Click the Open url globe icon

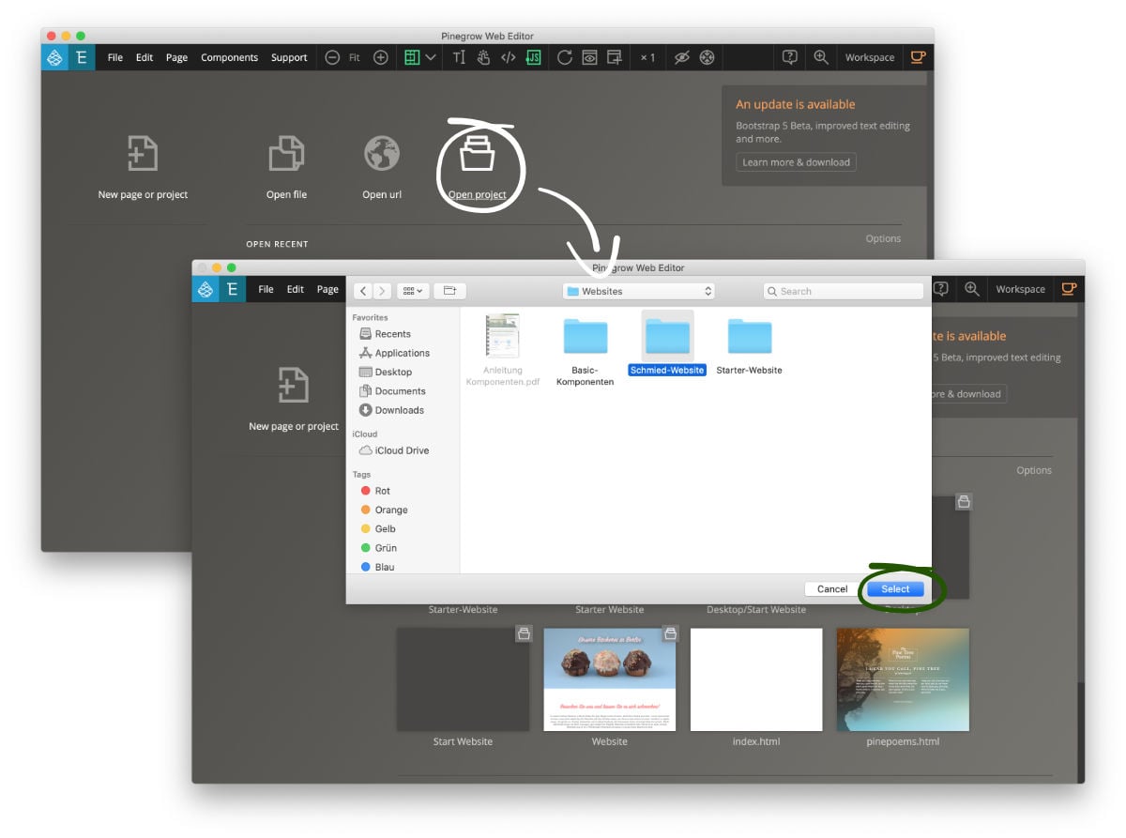pyautogui.click(x=382, y=154)
